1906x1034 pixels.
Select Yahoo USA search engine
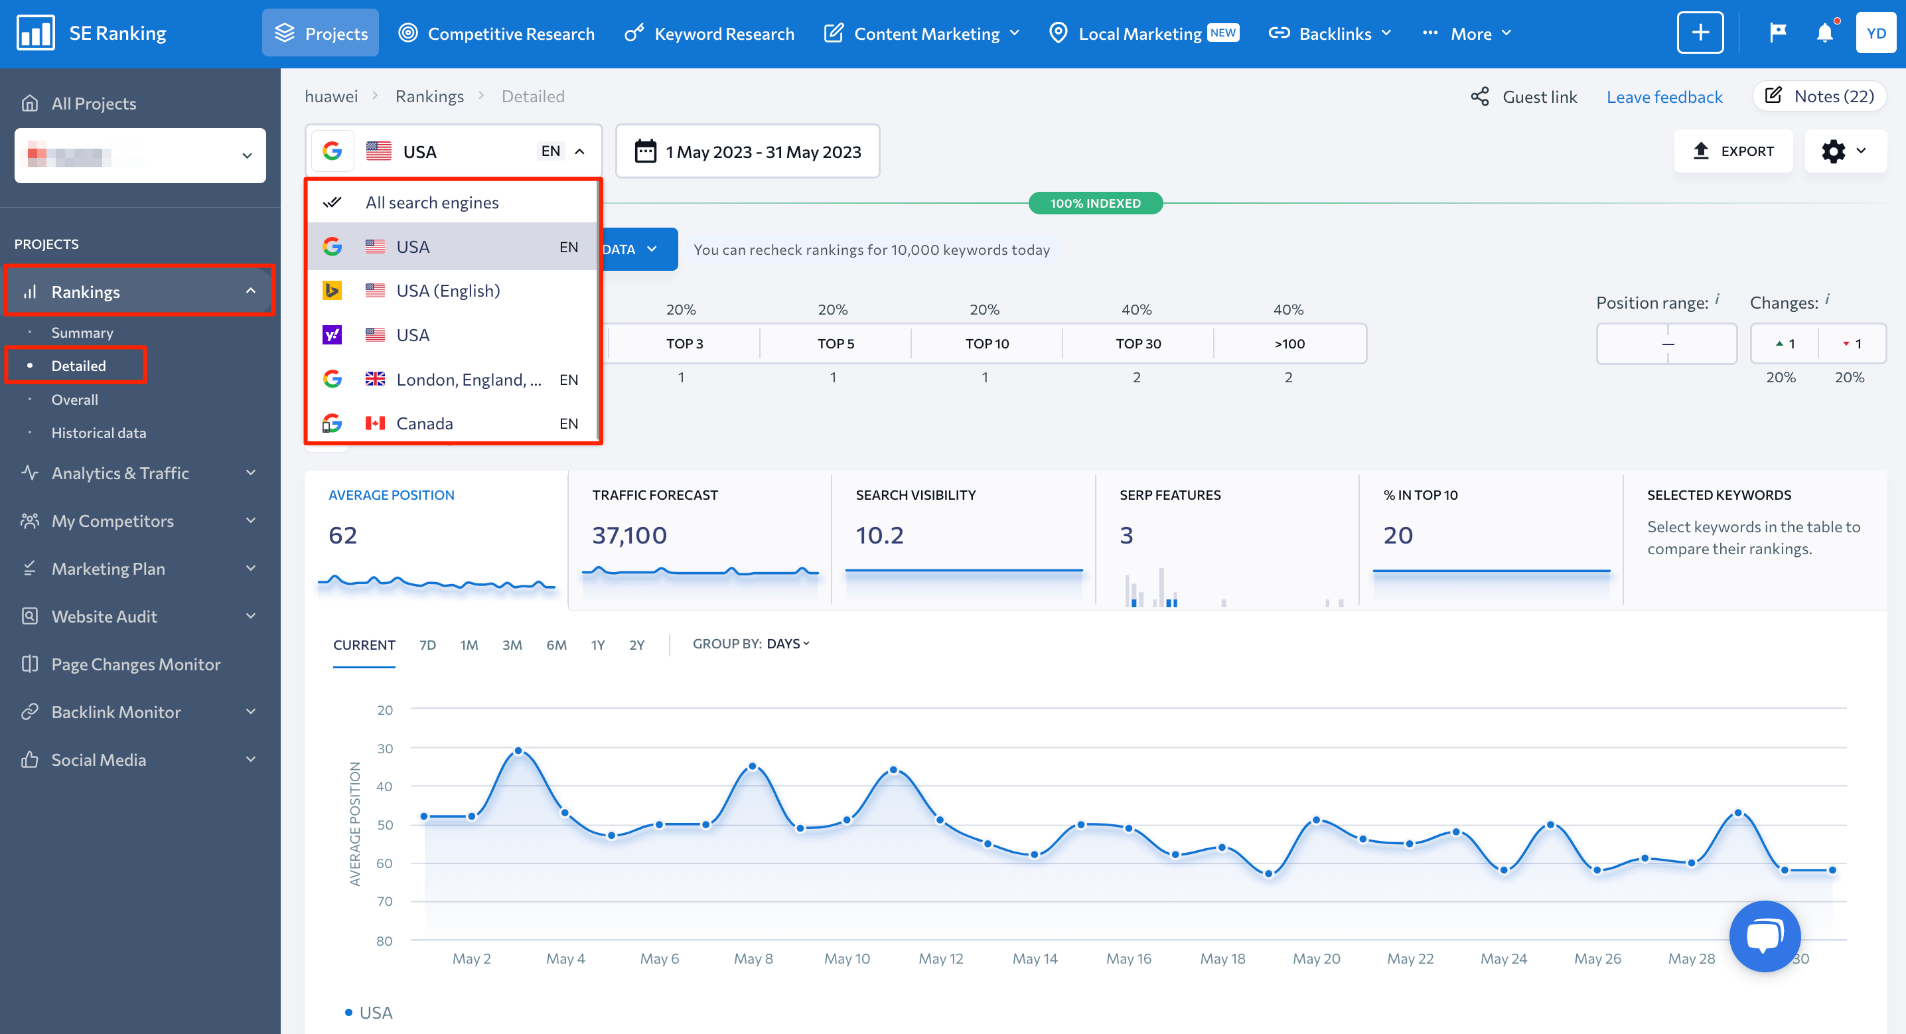coord(452,335)
